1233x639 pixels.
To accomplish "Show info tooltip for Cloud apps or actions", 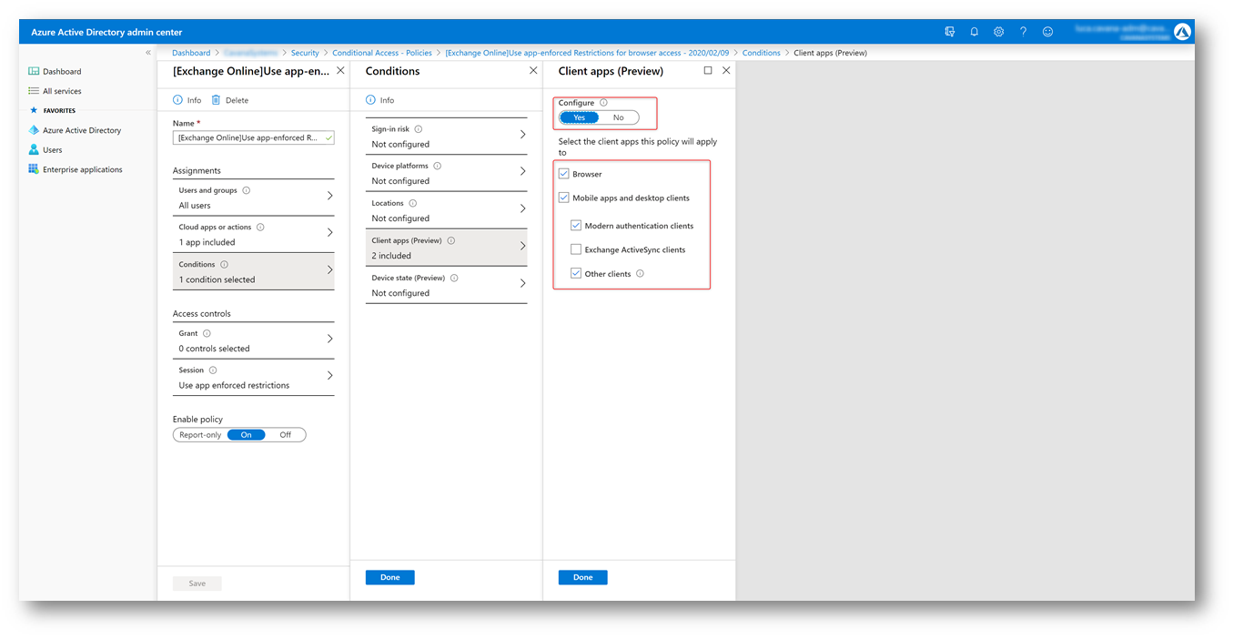I will point(261,228).
